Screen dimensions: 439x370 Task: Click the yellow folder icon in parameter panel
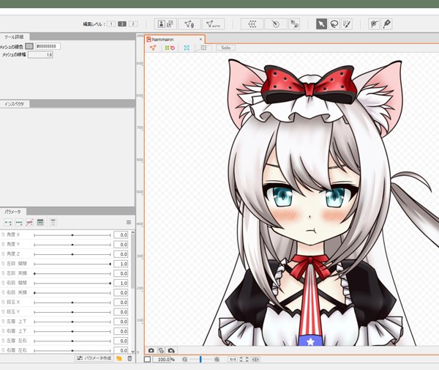coord(119,358)
